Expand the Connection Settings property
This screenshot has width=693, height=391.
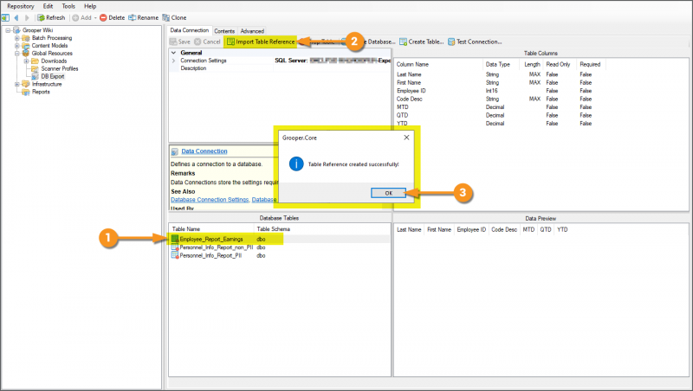(x=174, y=61)
